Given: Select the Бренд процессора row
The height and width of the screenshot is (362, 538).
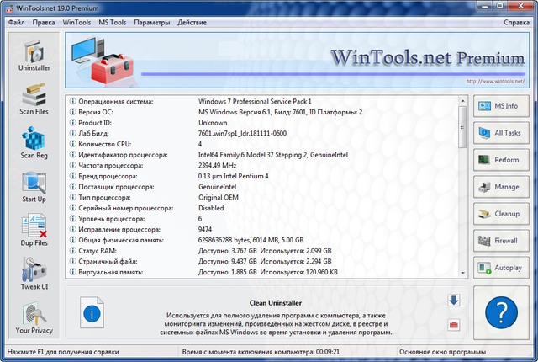Looking at the screenshot, I should pyautogui.click(x=261, y=176).
